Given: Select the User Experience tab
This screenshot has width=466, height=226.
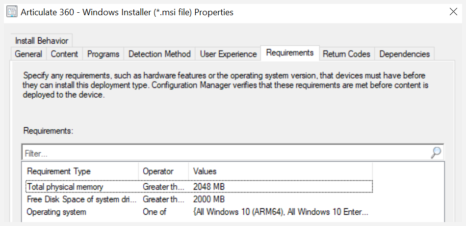Looking at the screenshot, I should (228, 54).
